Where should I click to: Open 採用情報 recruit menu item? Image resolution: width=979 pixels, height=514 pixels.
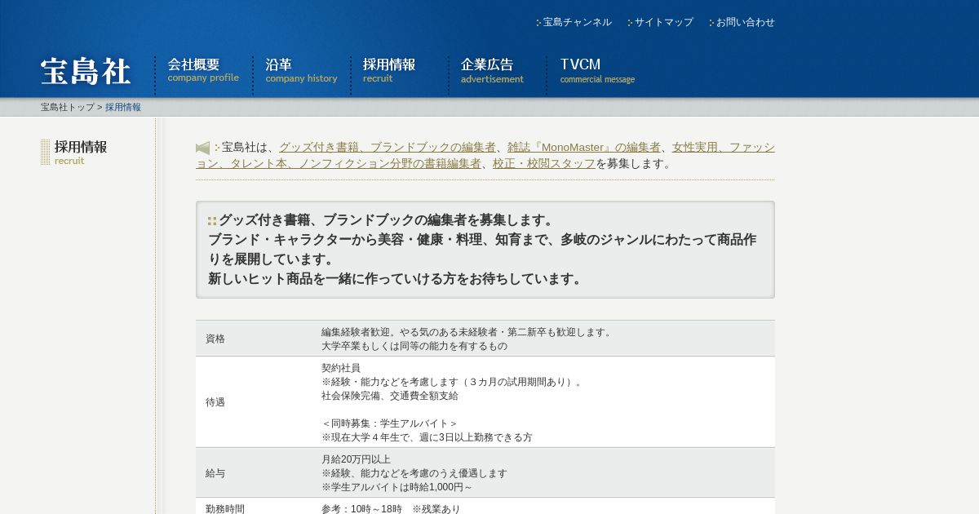[x=389, y=71]
